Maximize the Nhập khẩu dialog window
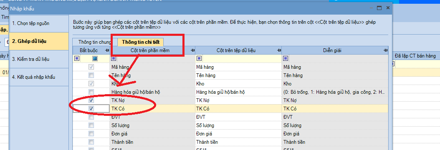 (x=379, y=8)
